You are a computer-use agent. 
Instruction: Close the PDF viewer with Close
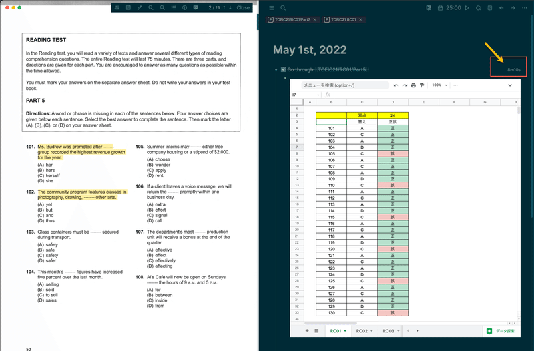(243, 7)
